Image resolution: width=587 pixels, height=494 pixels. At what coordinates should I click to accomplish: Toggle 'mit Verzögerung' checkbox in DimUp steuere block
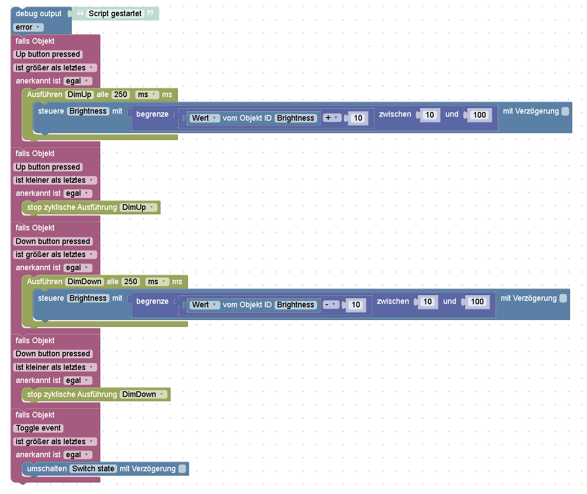[x=565, y=111]
